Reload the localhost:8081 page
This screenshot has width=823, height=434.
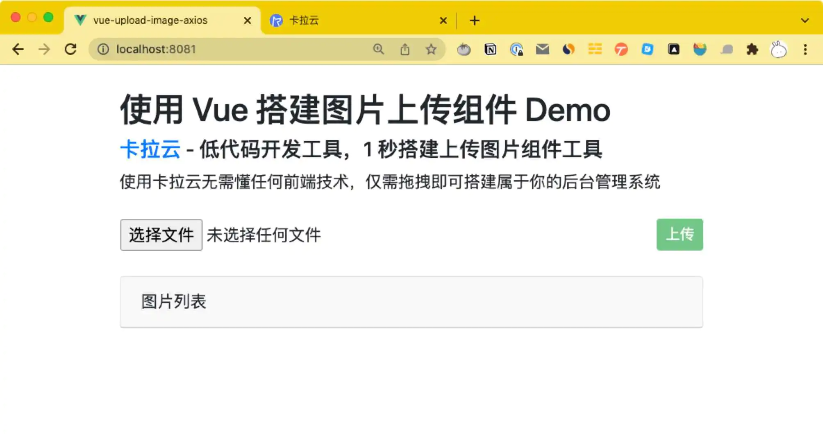[71, 49]
